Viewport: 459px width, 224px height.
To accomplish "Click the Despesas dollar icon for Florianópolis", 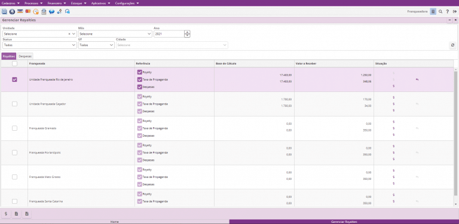I will point(393,159).
